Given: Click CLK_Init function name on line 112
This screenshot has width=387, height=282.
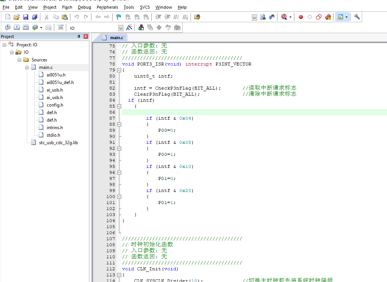Looking at the screenshot, I should pyautogui.click(x=149, y=269).
